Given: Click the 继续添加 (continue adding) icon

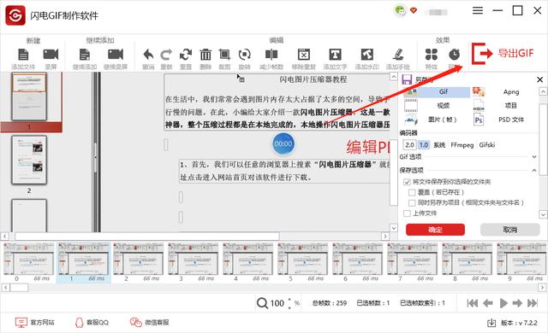Looking at the screenshot, I should pos(85,55).
